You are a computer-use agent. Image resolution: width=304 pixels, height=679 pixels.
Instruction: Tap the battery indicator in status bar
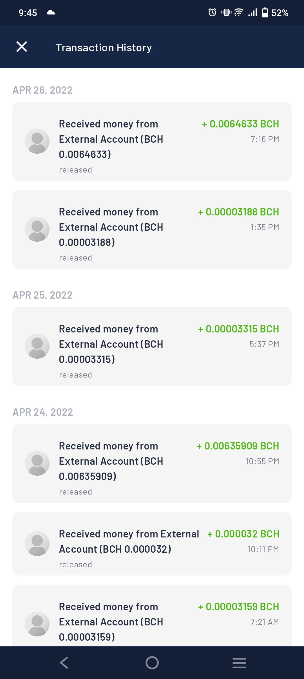265,13
